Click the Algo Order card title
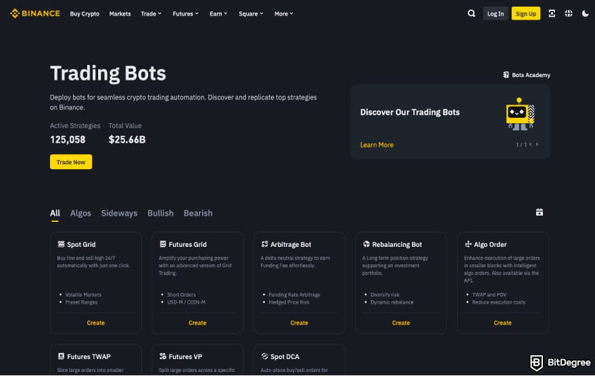The width and height of the screenshot is (595, 376). coord(490,244)
